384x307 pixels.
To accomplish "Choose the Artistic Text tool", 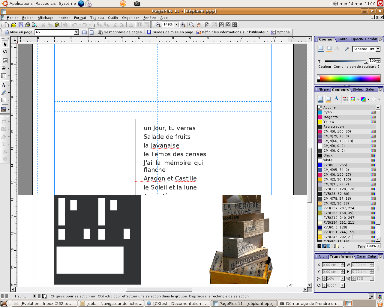I will point(4,85).
